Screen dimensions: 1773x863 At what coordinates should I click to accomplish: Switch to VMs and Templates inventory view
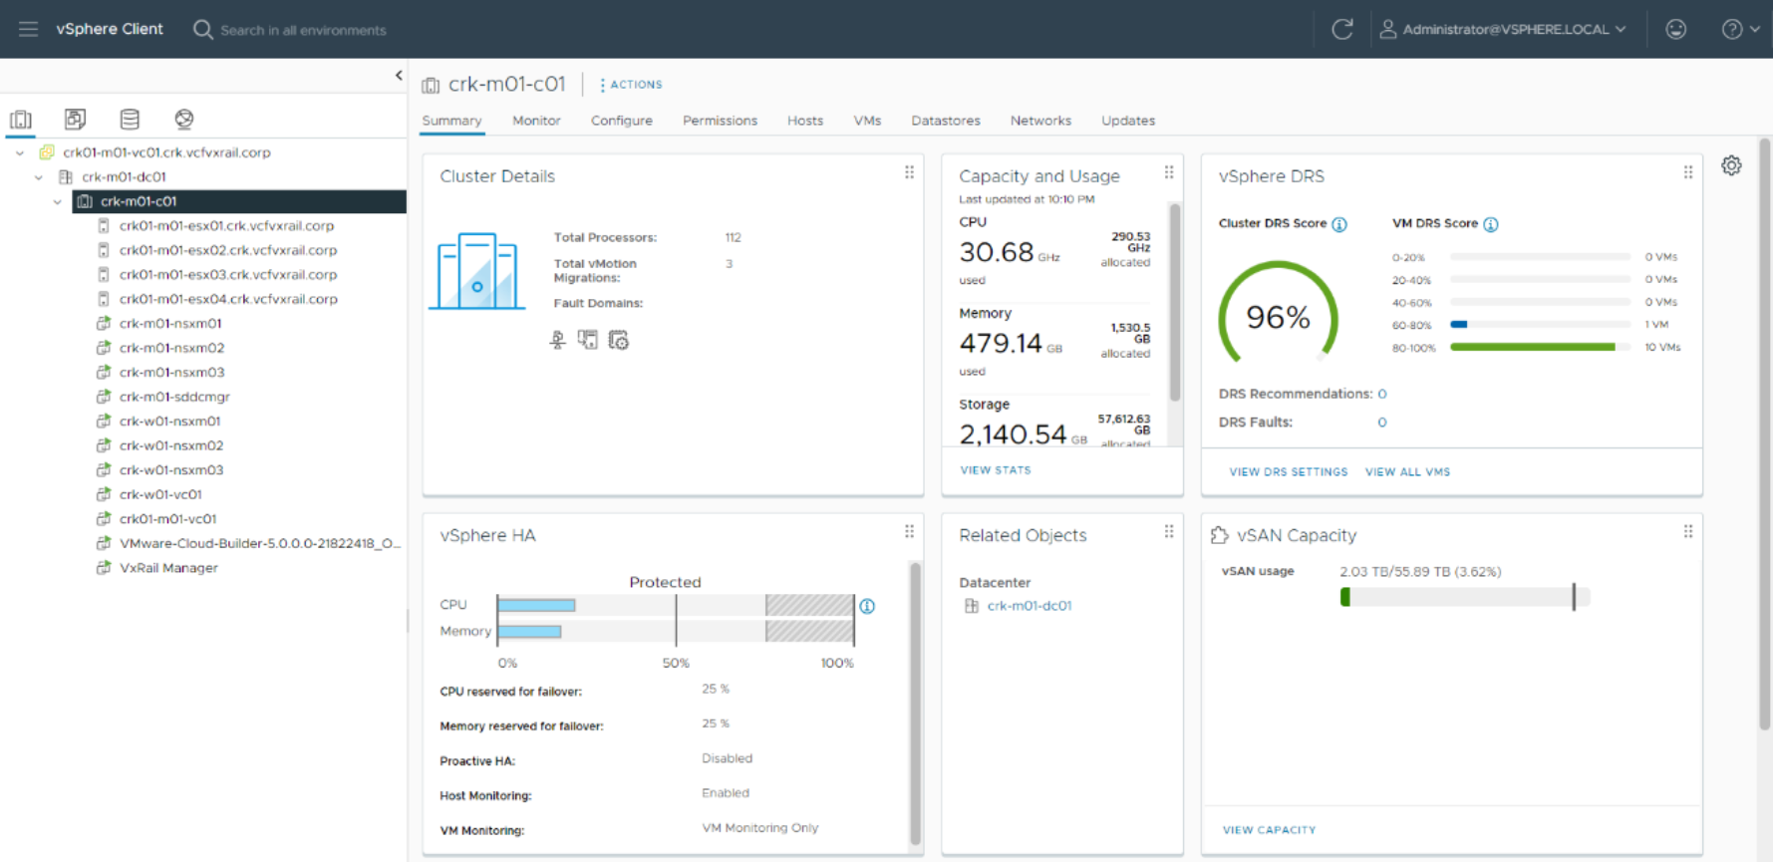[x=75, y=120]
